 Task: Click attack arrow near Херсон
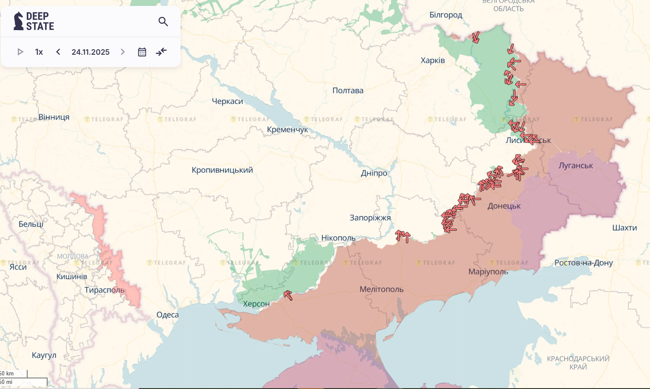(x=288, y=295)
